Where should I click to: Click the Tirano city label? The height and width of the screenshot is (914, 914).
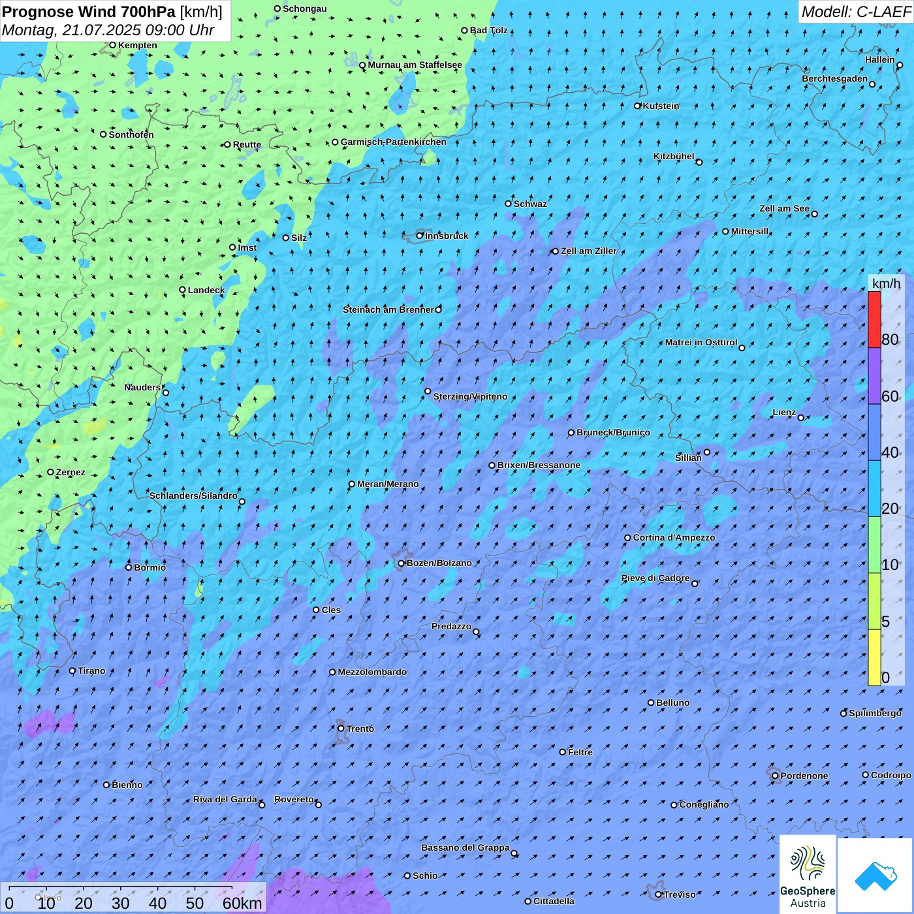pyautogui.click(x=91, y=670)
